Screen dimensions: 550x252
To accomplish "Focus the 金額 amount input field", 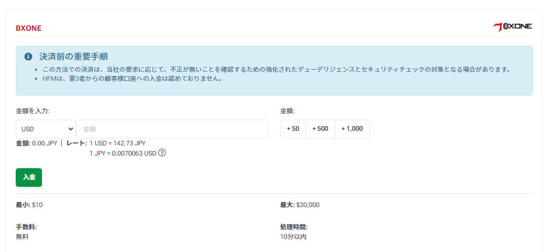I will click(x=172, y=129).
